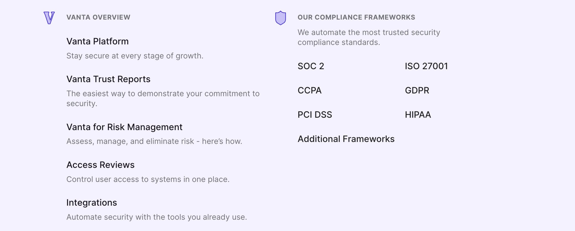
Task: Choose the HIPAA framework
Action: (x=418, y=115)
